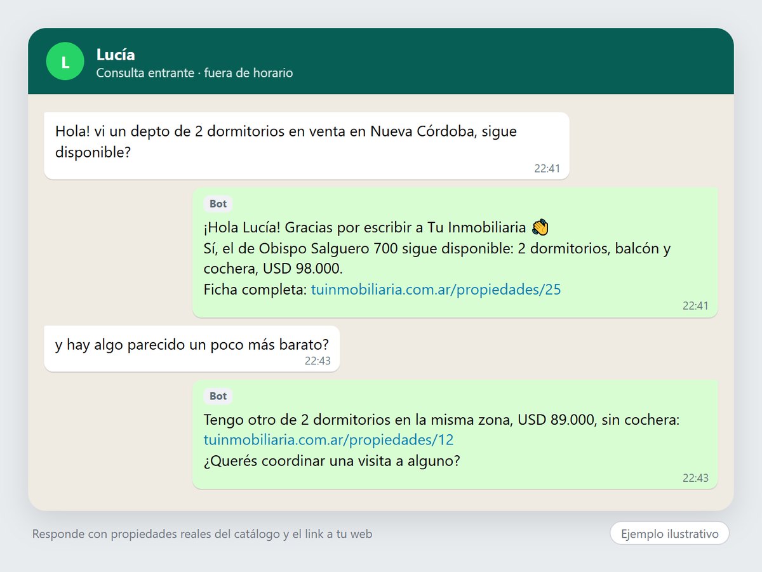The image size is (762, 572).
Task: Click the 22:43 timestamp on the bot's second reply
Action: [x=695, y=478]
